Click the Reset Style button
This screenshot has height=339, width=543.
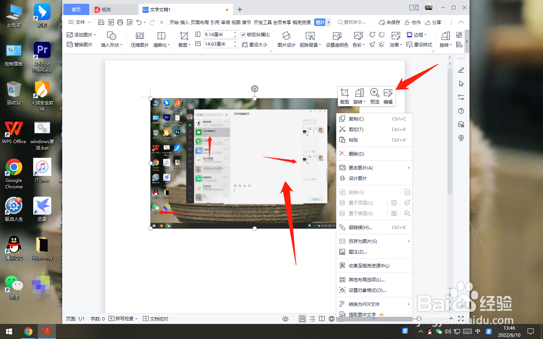[x=419, y=44]
